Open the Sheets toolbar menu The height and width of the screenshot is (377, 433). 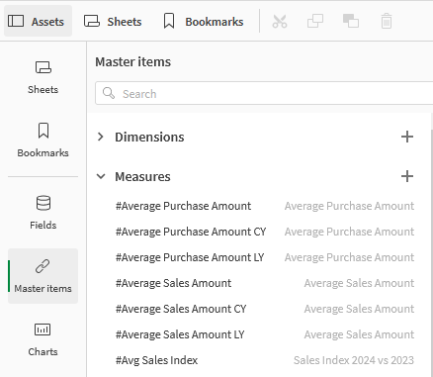(x=113, y=22)
